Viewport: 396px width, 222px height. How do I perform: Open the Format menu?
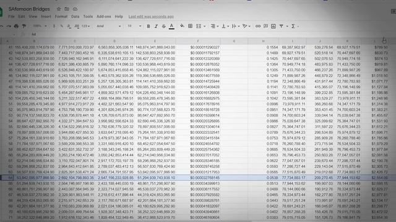click(x=61, y=17)
